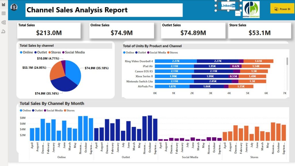Open the DAX query view icon
Viewport: 295px width, 166px height.
3,31
